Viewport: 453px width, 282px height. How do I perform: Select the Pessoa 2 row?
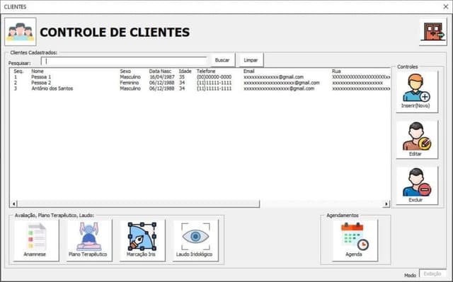[x=200, y=83]
